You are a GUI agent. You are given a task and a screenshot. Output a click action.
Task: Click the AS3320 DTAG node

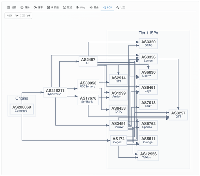149,44
